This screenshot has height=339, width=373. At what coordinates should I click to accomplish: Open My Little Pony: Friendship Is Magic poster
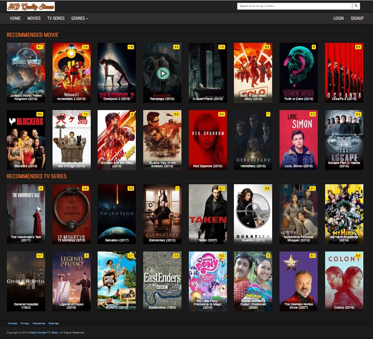click(208, 281)
